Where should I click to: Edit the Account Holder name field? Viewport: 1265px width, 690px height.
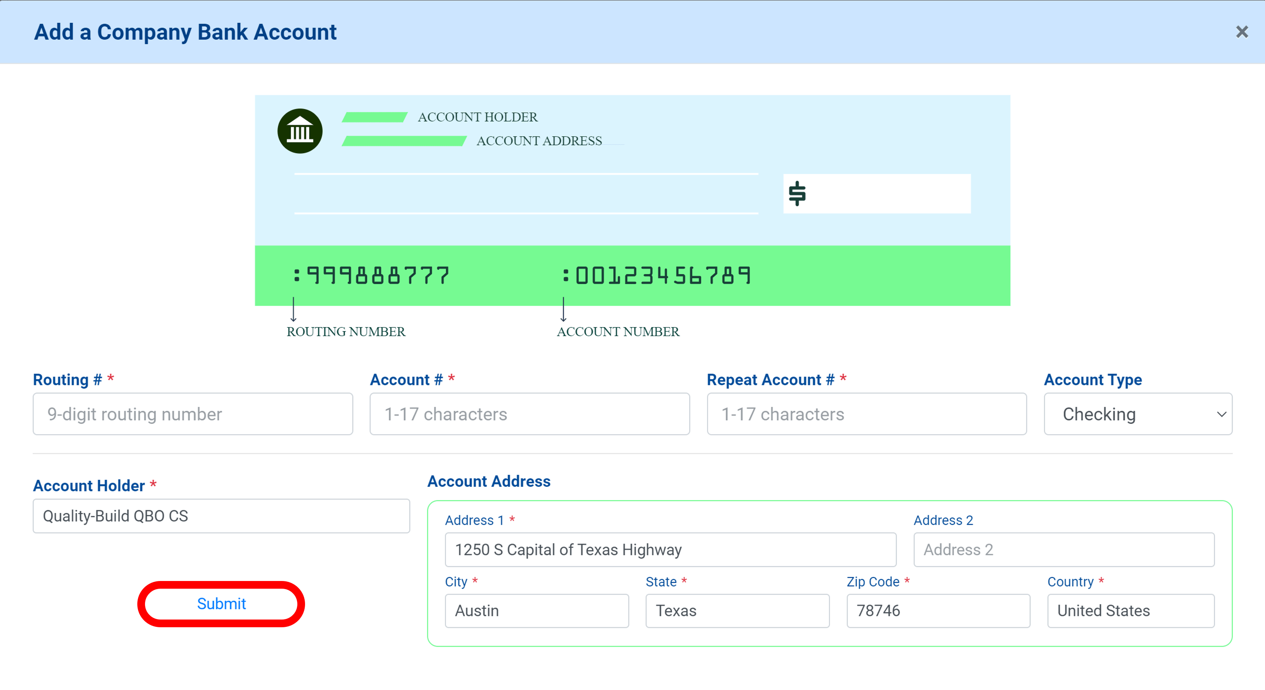pyautogui.click(x=221, y=516)
